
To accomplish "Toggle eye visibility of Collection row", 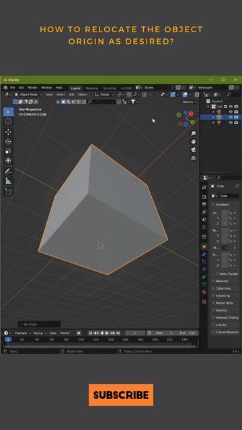I will pyautogui.click(x=231, y=106).
